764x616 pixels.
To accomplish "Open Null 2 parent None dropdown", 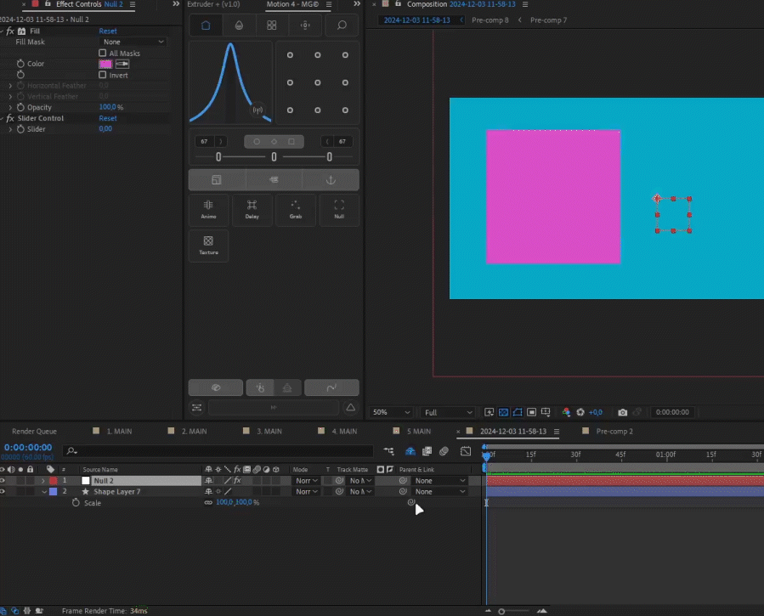I will point(439,481).
